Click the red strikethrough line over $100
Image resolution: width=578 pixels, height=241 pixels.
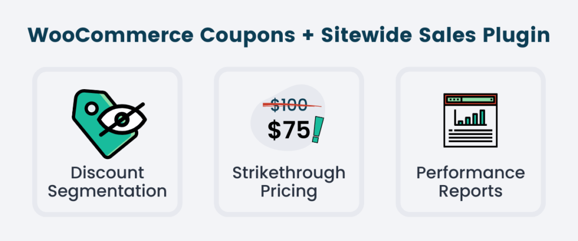(x=292, y=106)
